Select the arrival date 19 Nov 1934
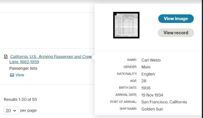The width and height of the screenshot is (203, 118). (152, 95)
